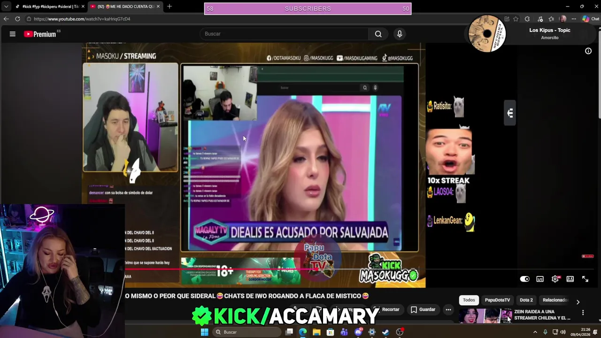Select the Todos filter chip
The image size is (601, 338).
coord(469,300)
